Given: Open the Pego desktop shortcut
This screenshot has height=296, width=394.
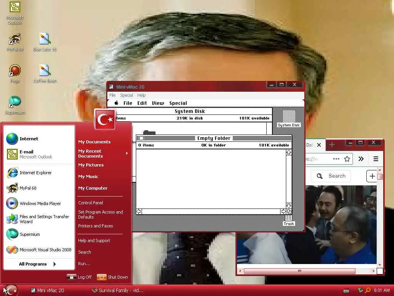Looking at the screenshot, I should pyautogui.click(x=15, y=74).
